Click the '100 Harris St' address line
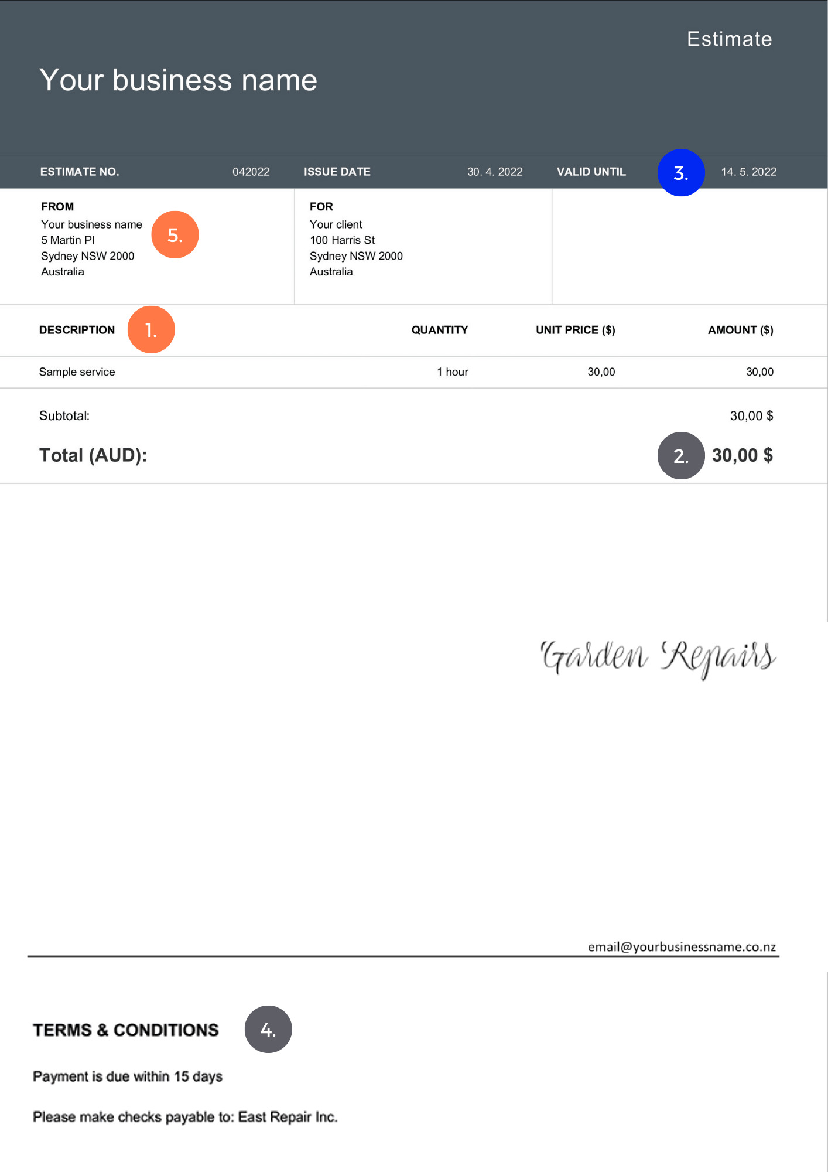 click(342, 240)
